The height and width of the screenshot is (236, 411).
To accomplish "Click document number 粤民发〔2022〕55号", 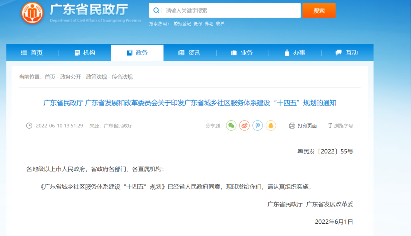I will pos(325,152).
